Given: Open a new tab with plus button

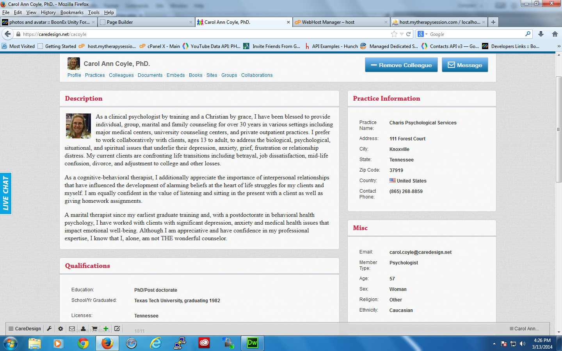Looking at the screenshot, I should [493, 22].
